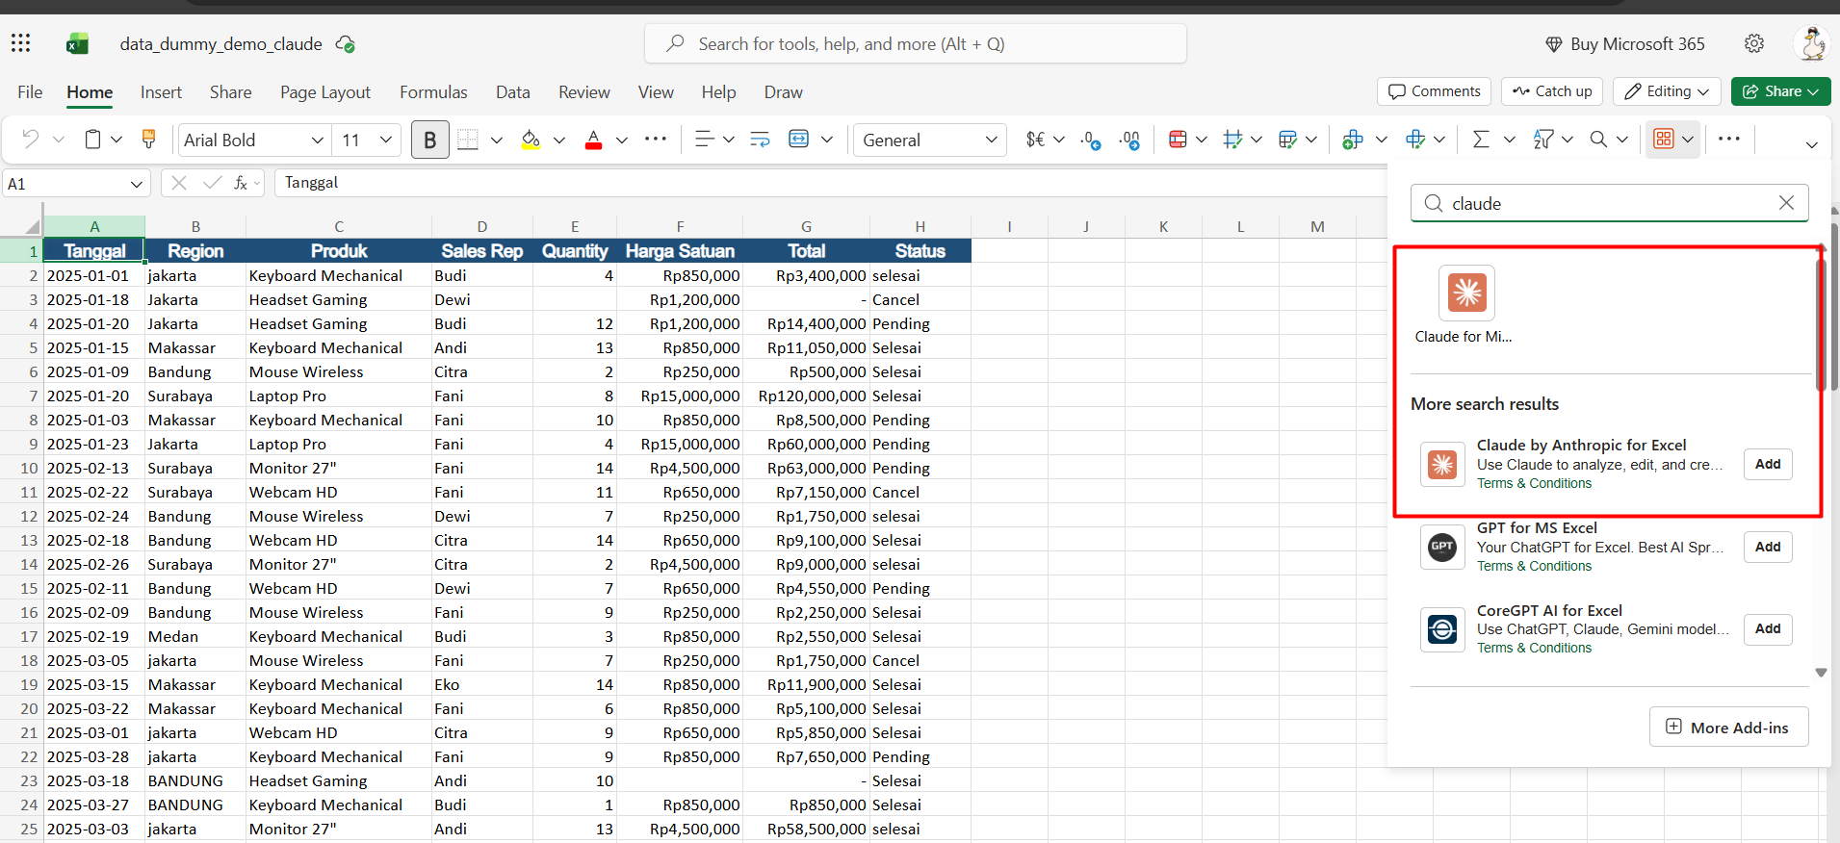Click the Undo icon

(x=31, y=140)
